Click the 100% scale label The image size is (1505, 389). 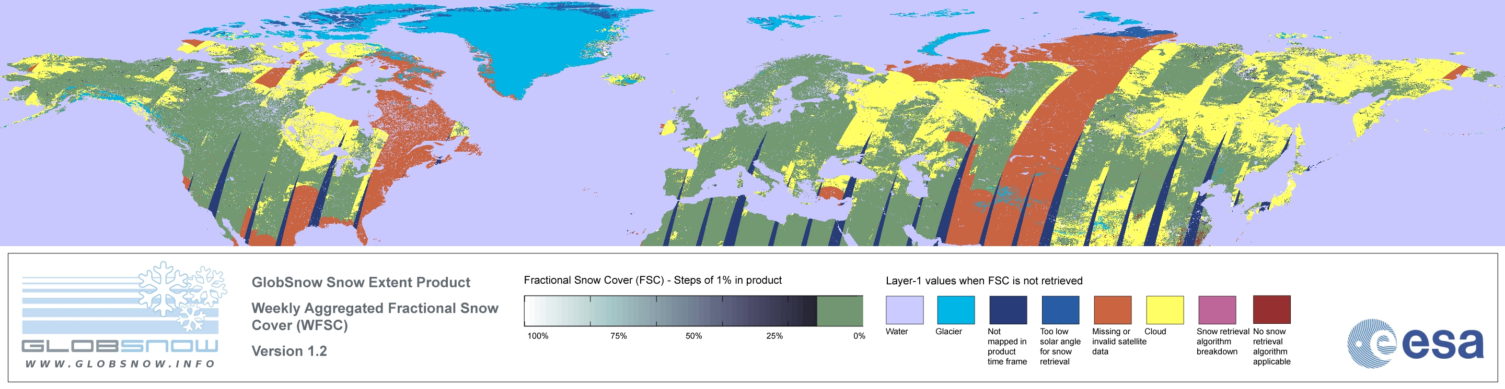(x=538, y=336)
